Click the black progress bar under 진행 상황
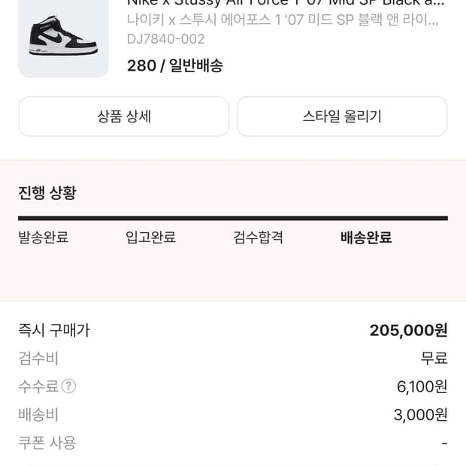The height and width of the screenshot is (466, 466). point(233,218)
